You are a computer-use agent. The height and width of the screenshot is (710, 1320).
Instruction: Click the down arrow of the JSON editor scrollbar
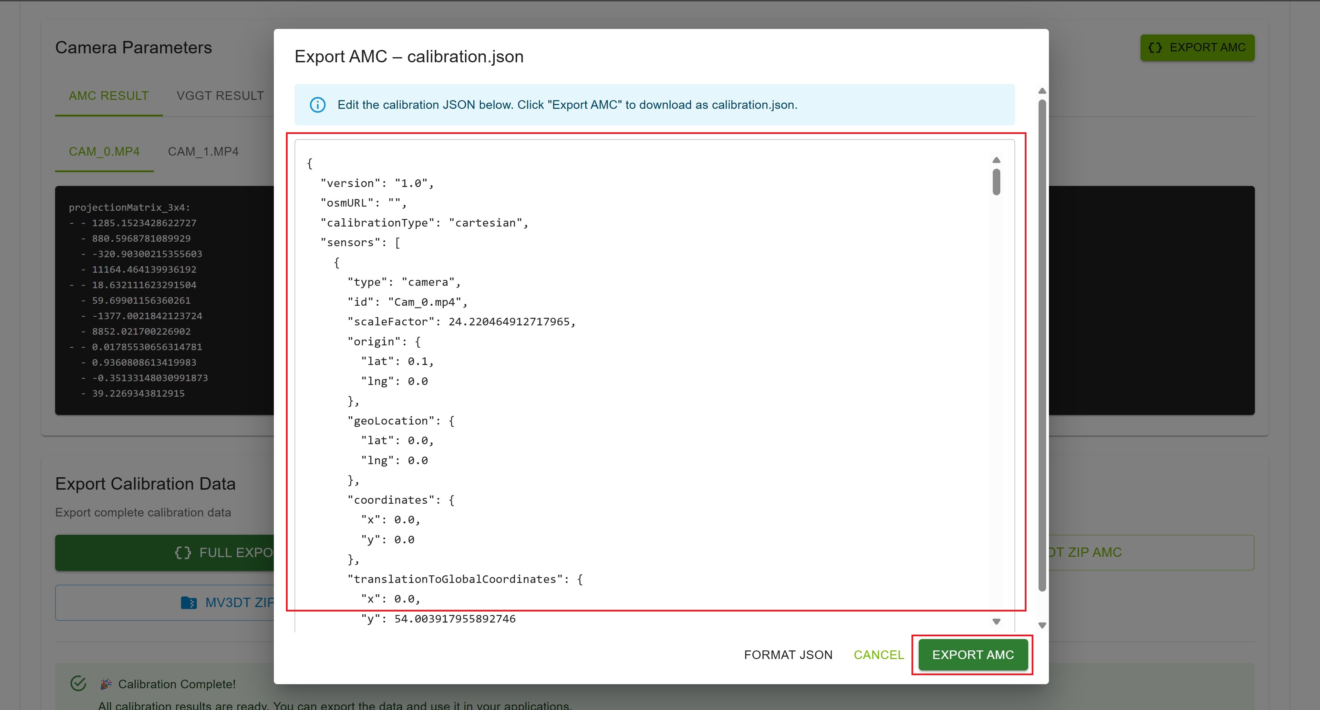coord(996,622)
